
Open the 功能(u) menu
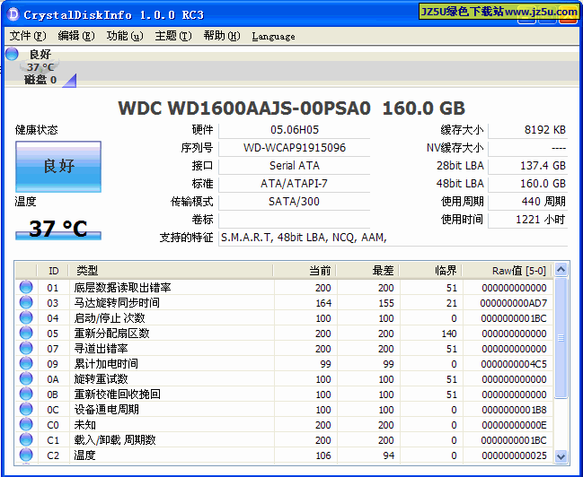(x=125, y=36)
